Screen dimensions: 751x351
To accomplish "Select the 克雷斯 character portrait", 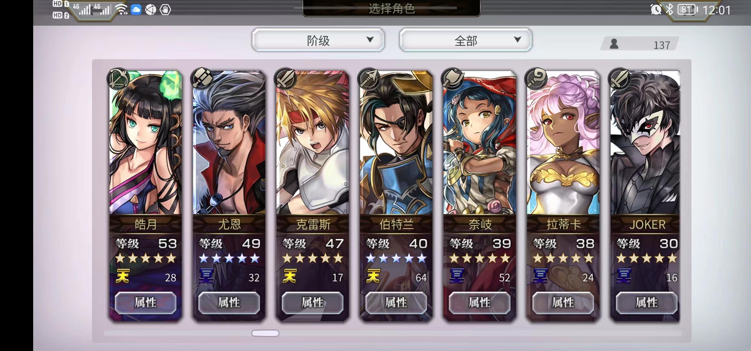I will coord(312,143).
